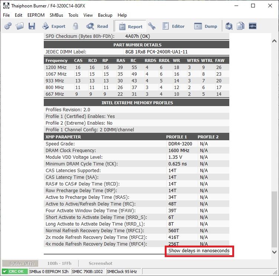Click the 48T tRC value

pos(173,204)
